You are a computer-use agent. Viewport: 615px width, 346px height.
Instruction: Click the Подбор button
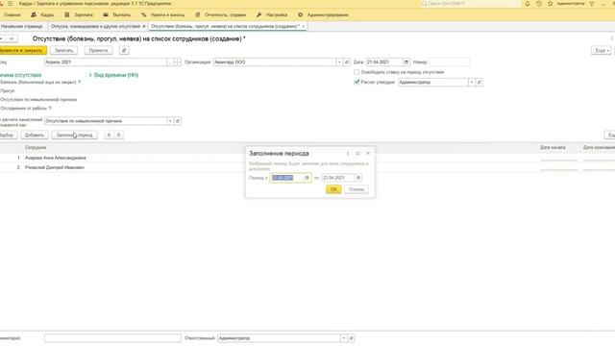click(8, 135)
